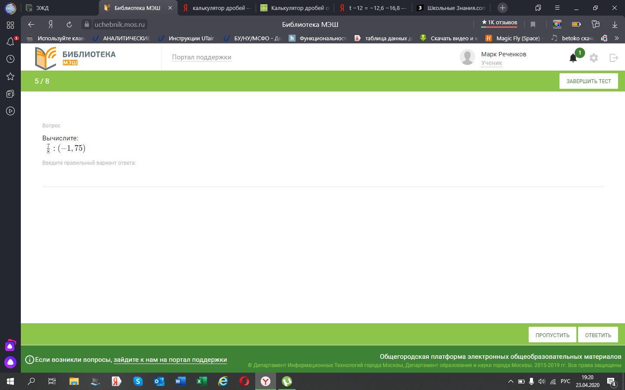Open bookmark 'Инструкции UTair'
This screenshot has height=390, width=625.
(187, 38)
